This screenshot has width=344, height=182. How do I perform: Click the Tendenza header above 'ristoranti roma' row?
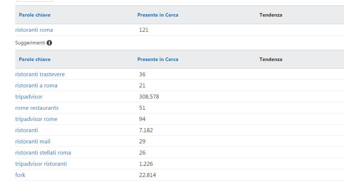[271, 15]
